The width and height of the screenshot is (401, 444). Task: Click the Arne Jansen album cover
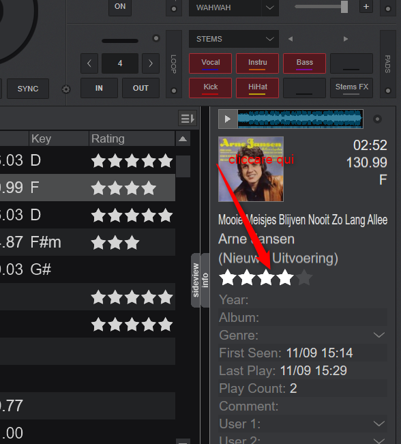pyautogui.click(x=251, y=169)
